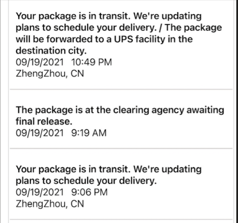Viewport: 238px width, 223px height.
Task: Click the date beside 10:49 PM
Action: click(40, 62)
